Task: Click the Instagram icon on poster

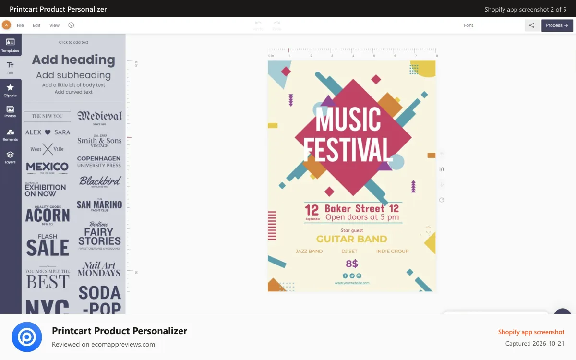Action: point(359,276)
